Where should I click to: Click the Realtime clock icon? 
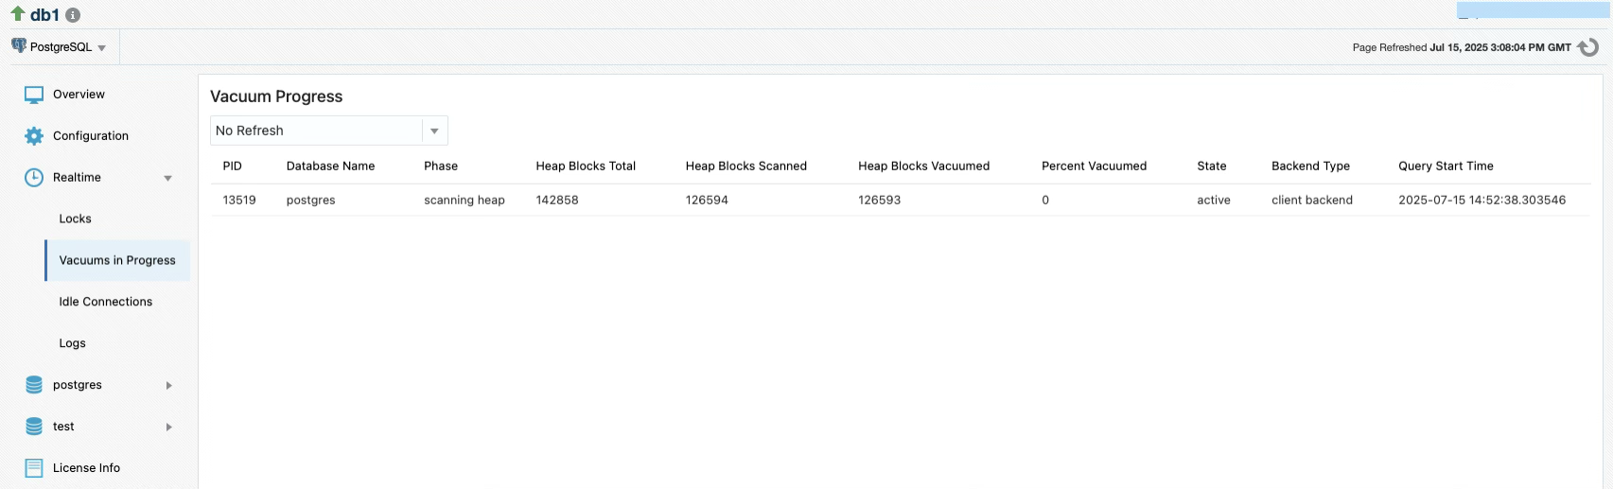tap(34, 178)
